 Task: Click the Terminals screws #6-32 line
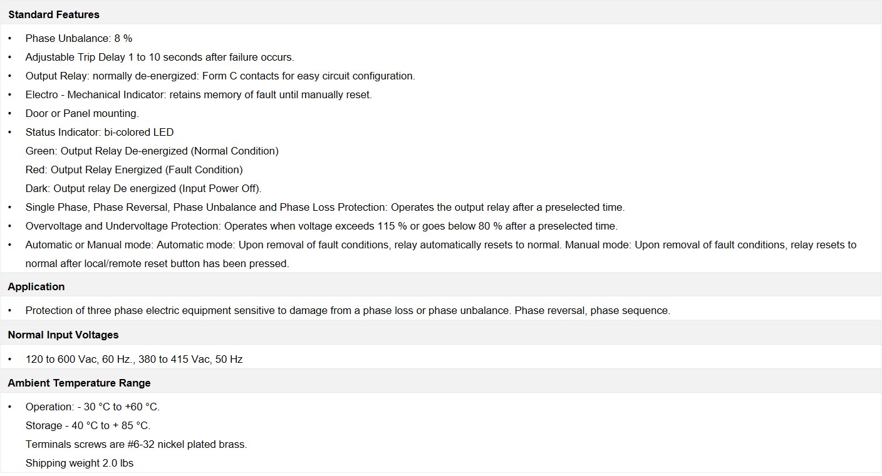click(137, 444)
